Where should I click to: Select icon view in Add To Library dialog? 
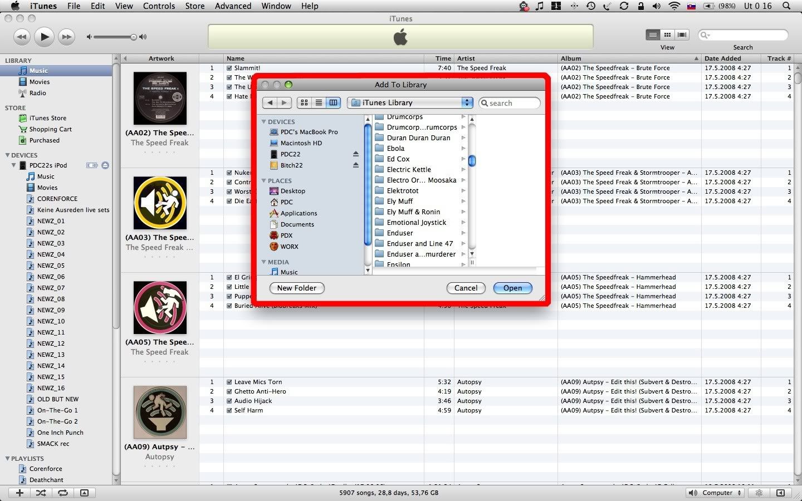click(304, 102)
